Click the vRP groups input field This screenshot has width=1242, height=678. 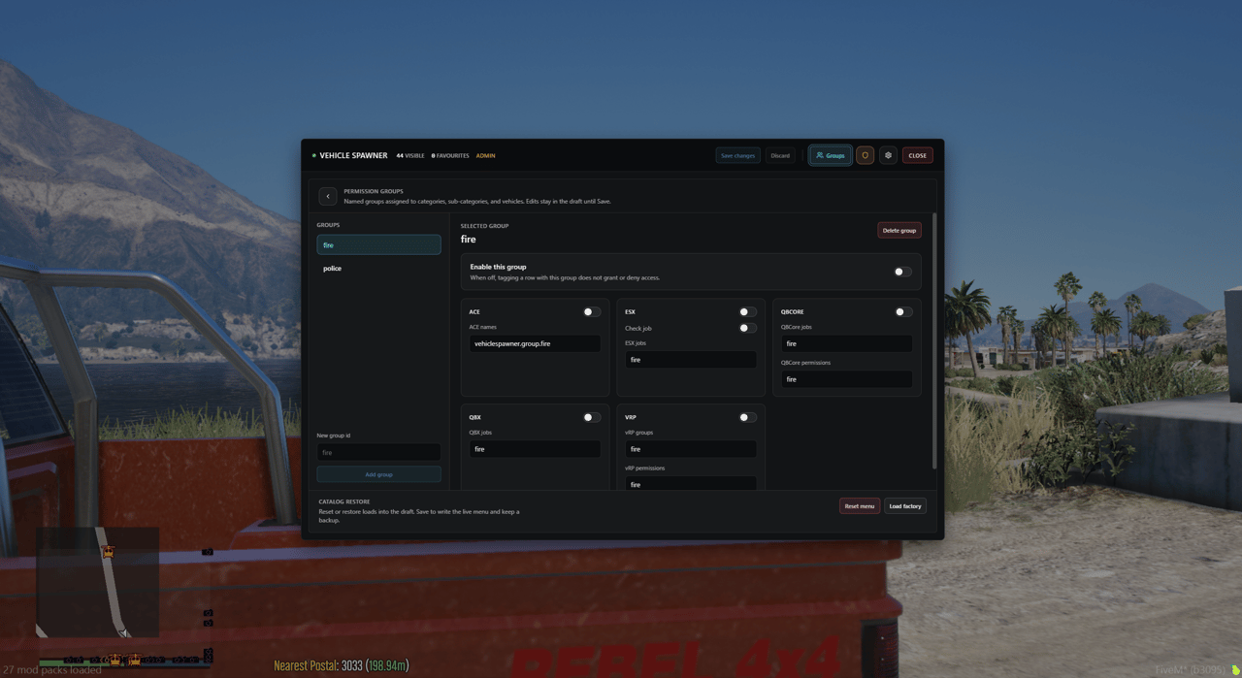691,449
